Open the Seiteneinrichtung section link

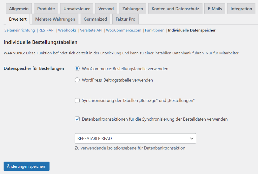tap(20, 30)
